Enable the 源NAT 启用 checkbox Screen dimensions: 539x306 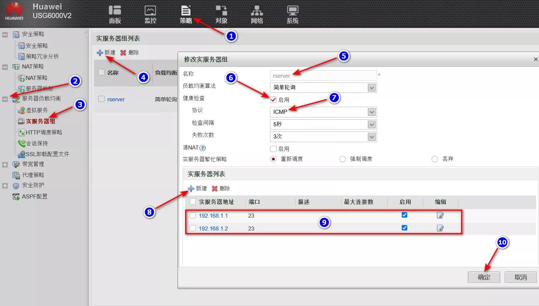pos(273,149)
